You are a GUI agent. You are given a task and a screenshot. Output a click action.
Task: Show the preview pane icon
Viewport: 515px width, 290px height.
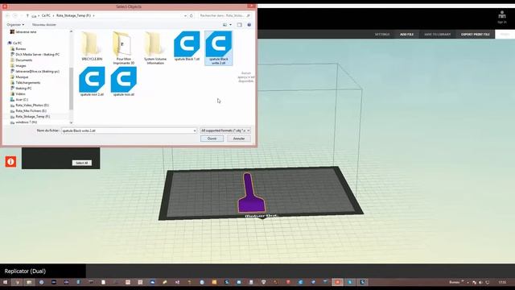[240, 25]
